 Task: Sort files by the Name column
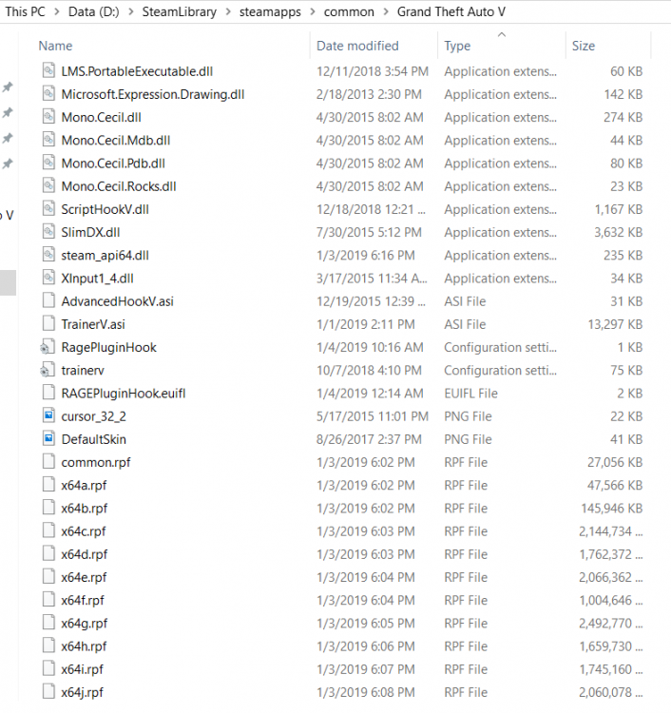tap(55, 46)
